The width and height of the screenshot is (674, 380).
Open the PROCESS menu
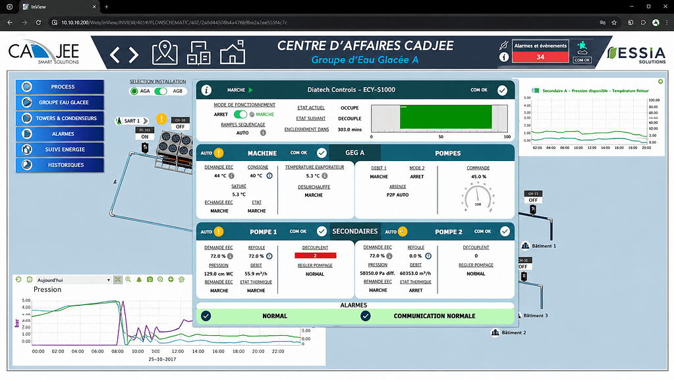point(60,86)
